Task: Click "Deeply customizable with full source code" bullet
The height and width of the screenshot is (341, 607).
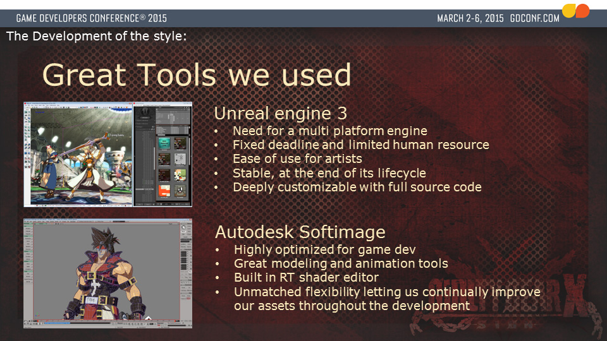Action: click(x=357, y=187)
